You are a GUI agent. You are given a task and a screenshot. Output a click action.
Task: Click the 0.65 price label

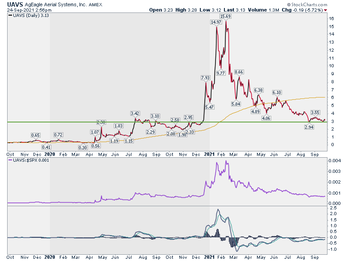point(35,135)
